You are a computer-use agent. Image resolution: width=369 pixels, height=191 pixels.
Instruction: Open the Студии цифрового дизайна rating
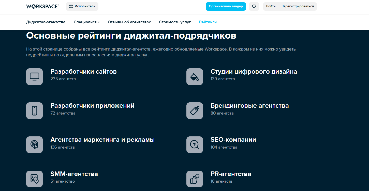254,72
